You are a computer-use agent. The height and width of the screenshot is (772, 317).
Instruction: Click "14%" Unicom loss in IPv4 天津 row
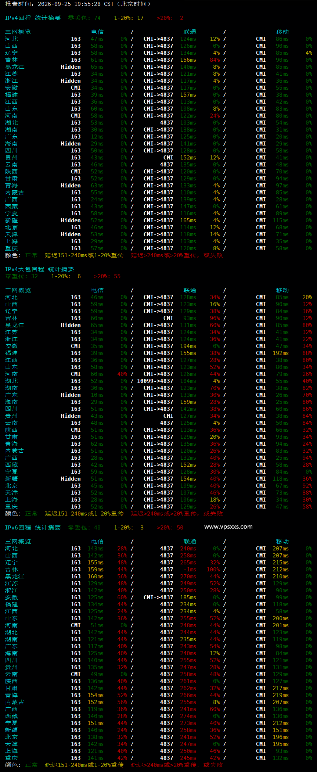(215, 234)
